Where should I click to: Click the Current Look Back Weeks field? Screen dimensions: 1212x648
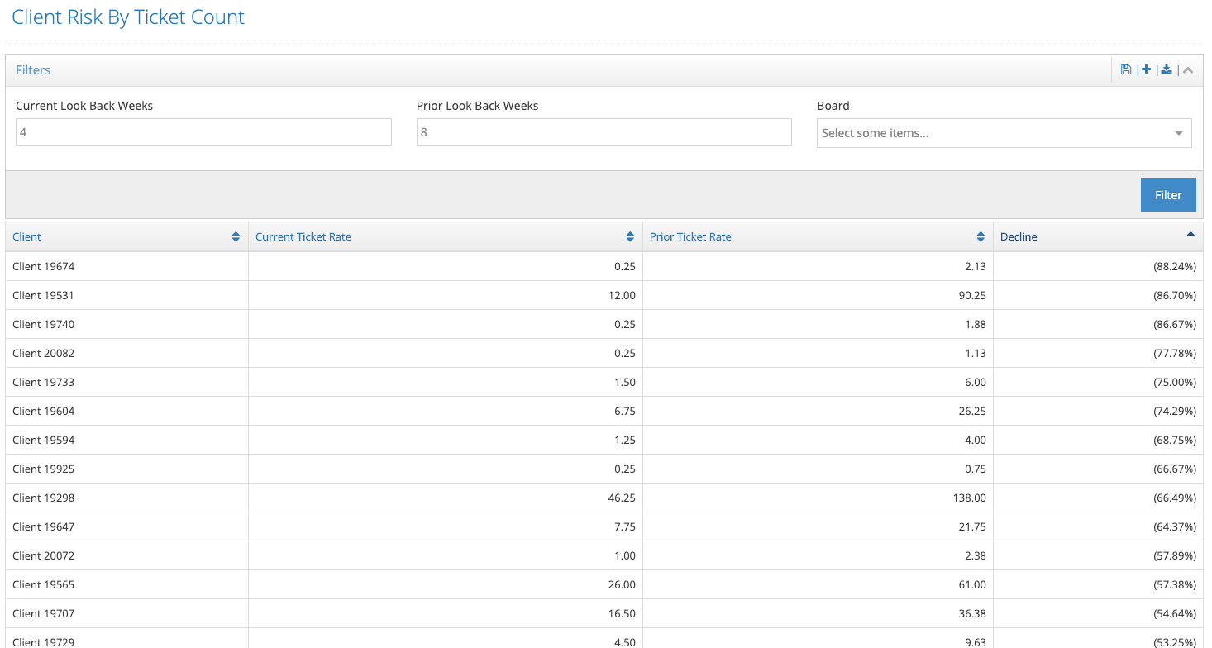(203, 132)
